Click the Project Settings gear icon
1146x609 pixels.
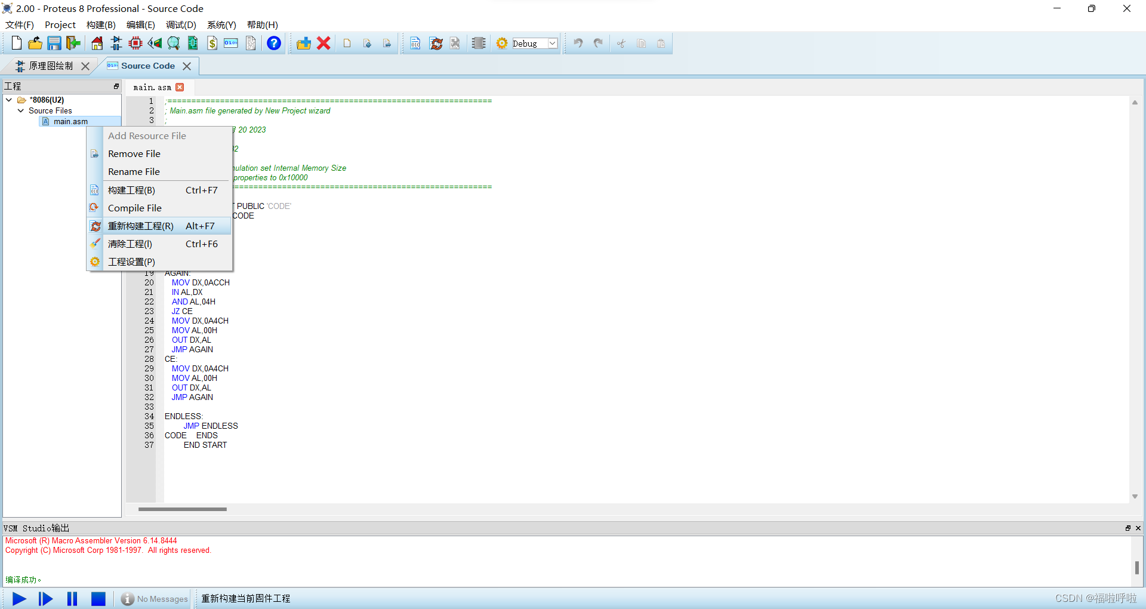(502, 43)
